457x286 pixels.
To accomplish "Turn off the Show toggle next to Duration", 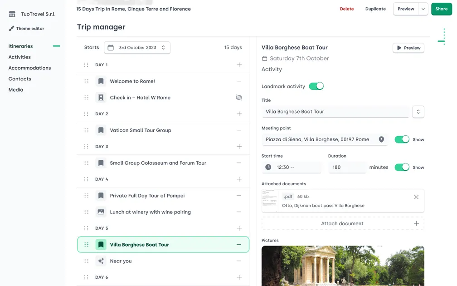I will (402, 167).
